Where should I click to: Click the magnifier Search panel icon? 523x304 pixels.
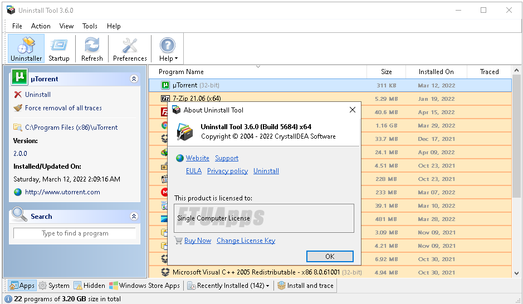coord(19,214)
